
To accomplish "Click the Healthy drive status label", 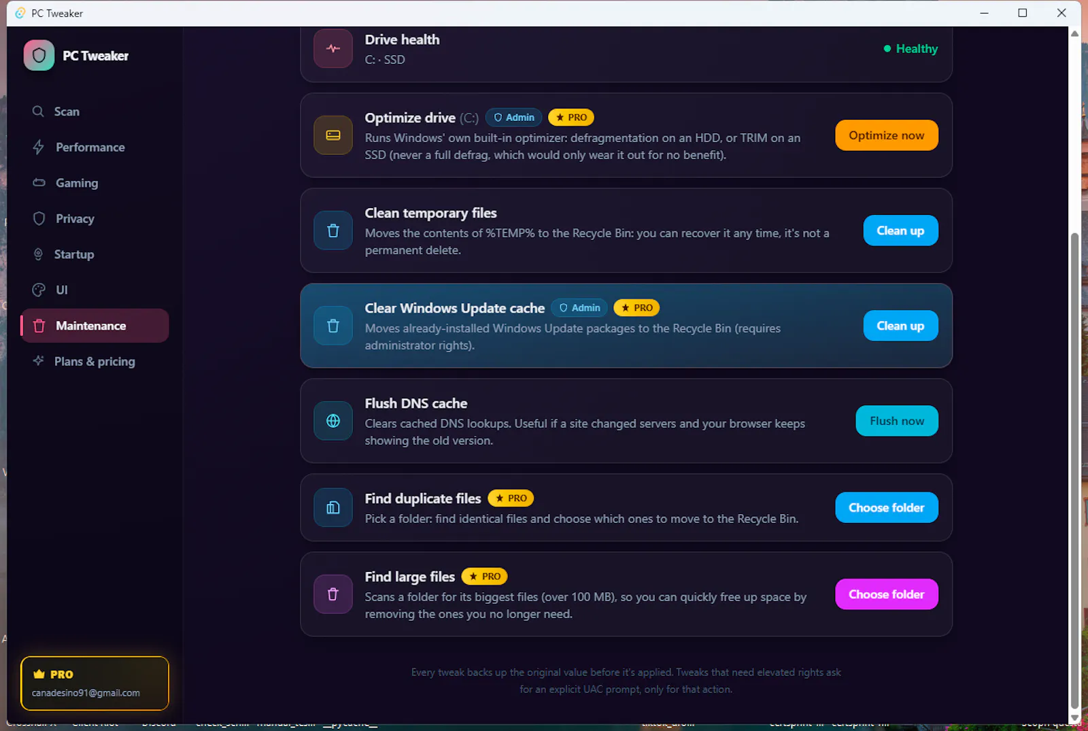I will 911,48.
